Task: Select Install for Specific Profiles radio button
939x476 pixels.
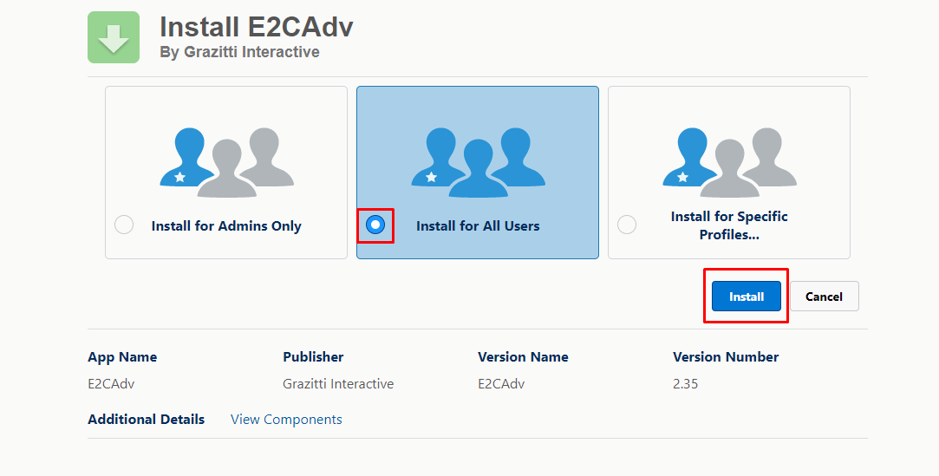Action: pos(627,225)
